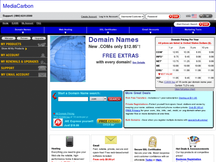Click the Create Account link
The width and height of the screenshot is (216, 162).
(x=89, y=17)
